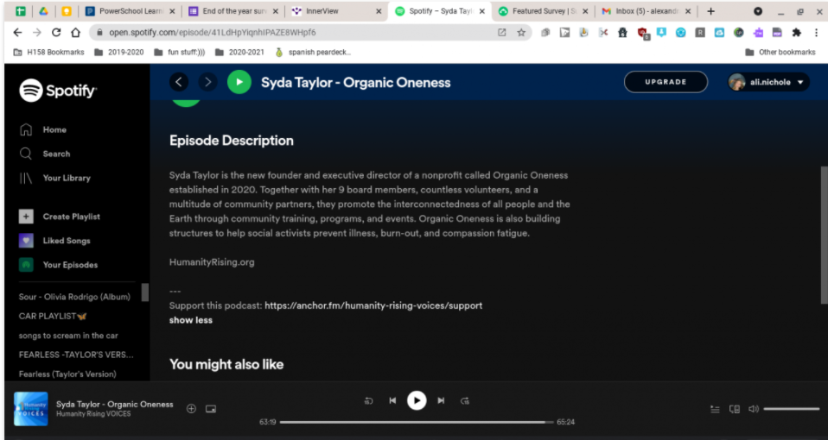Bookmark page with star icon
Screen dimensions: 828x440
(521, 33)
